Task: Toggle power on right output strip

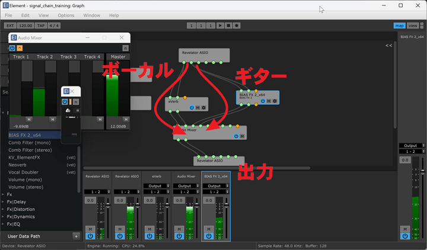Action: pyautogui.click(x=405, y=236)
